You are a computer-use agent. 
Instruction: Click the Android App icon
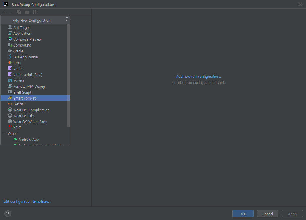15,139
